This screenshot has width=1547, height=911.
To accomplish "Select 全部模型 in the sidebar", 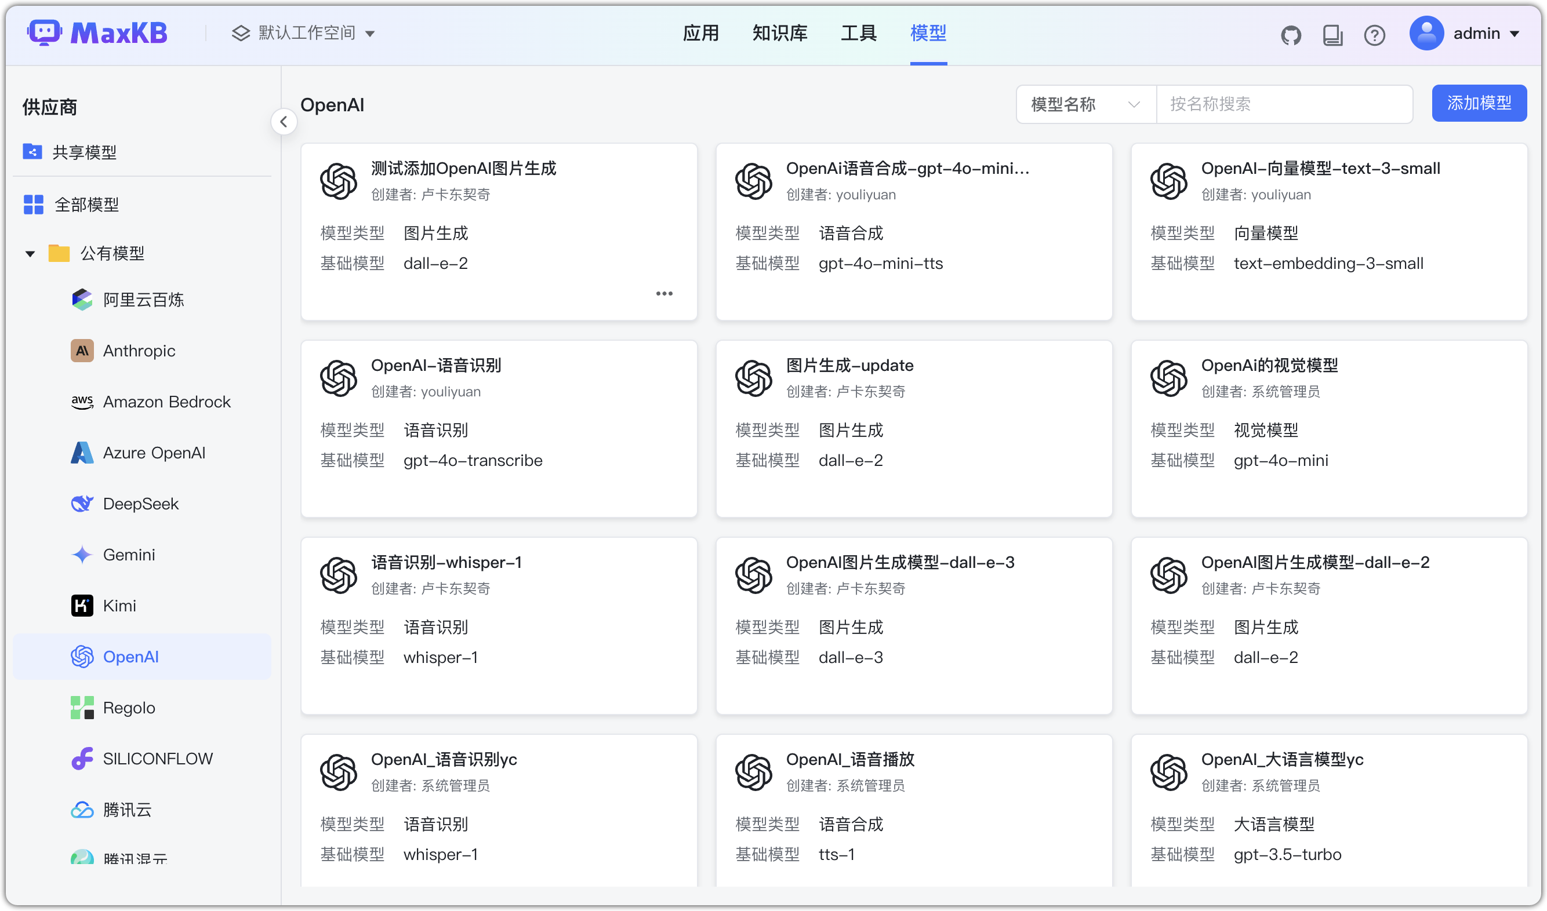I will coord(142,205).
